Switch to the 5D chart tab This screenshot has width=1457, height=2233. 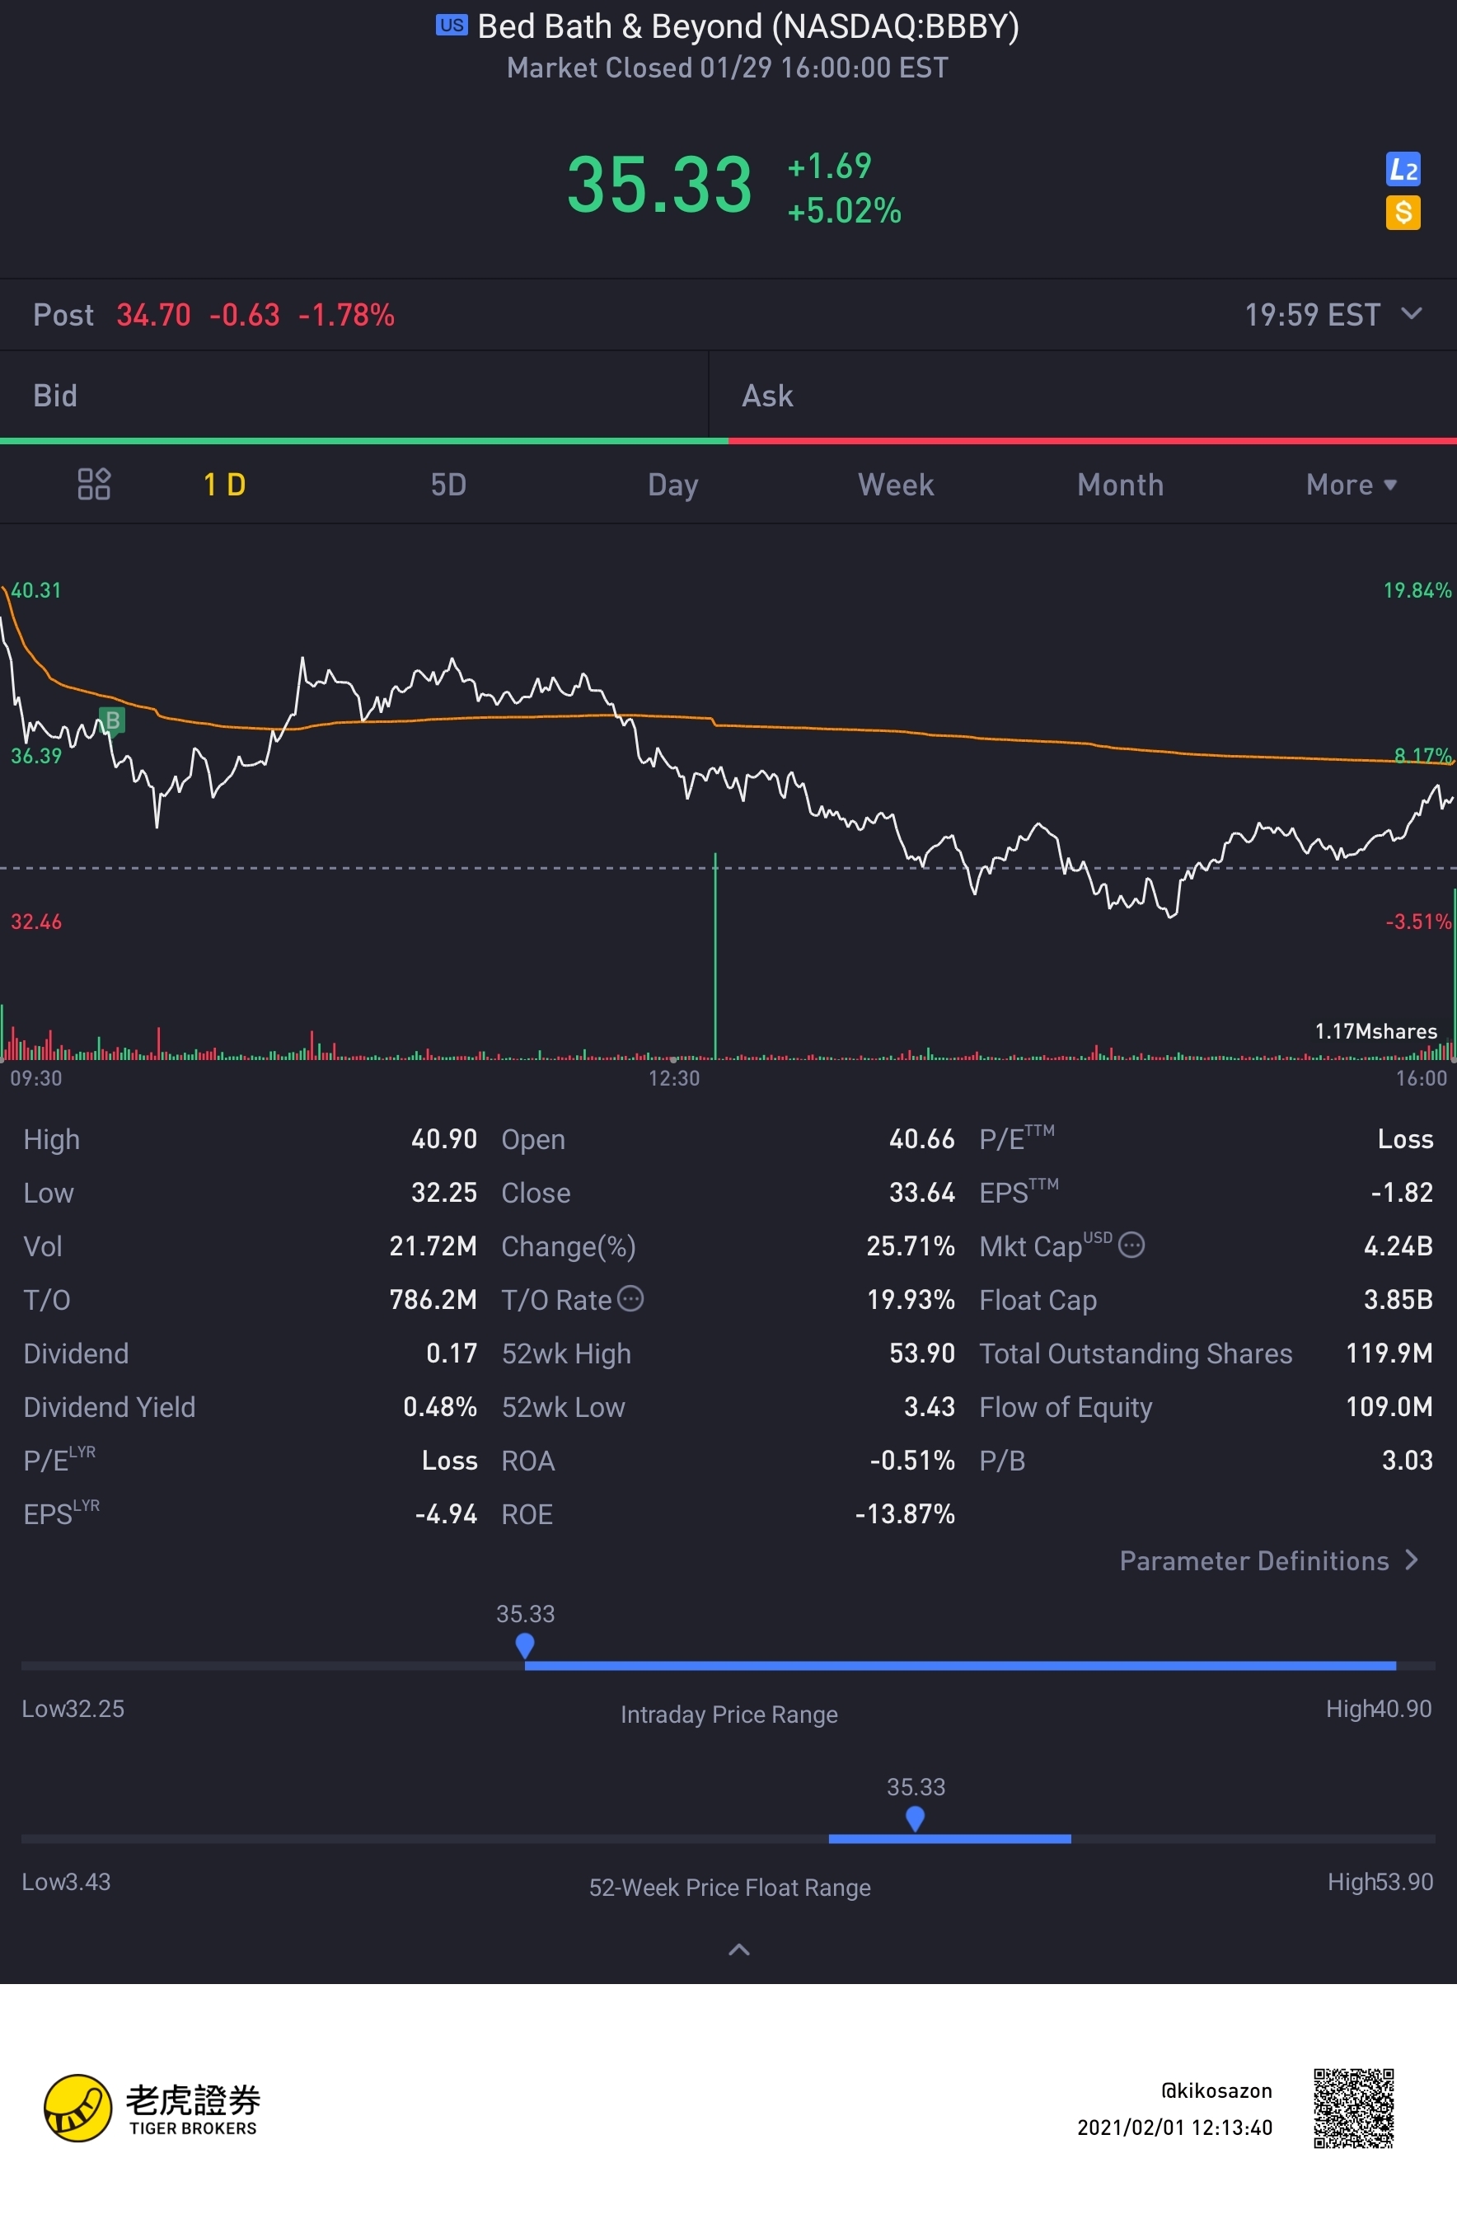(448, 484)
